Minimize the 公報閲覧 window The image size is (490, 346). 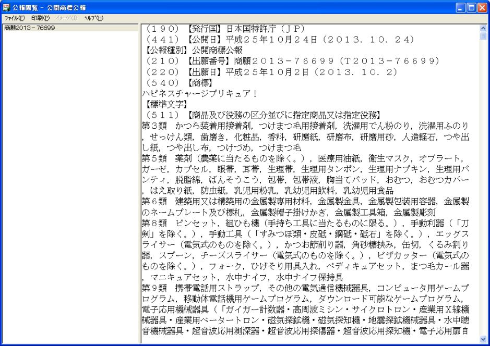[461, 7]
